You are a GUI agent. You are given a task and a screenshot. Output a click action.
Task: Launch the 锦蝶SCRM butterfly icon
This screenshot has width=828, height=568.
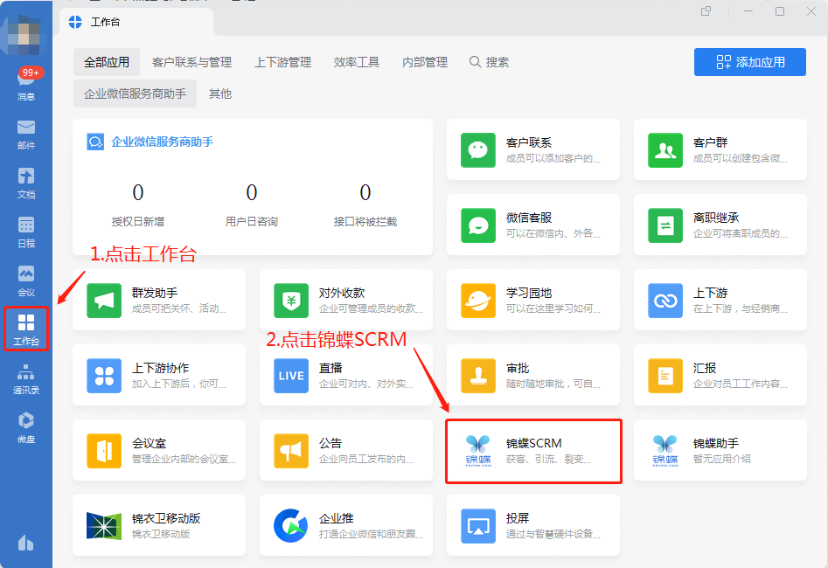pos(478,451)
